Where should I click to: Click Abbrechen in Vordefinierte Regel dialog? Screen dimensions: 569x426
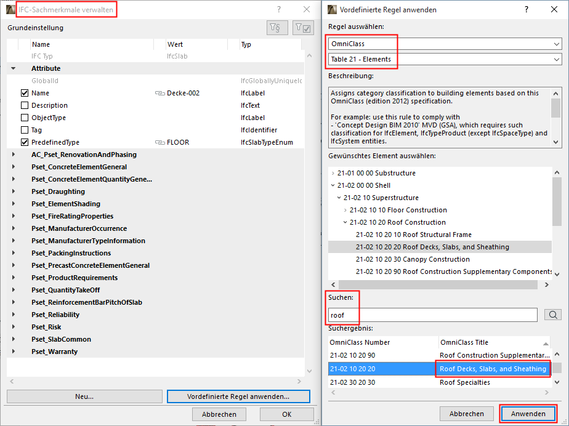coord(467,414)
